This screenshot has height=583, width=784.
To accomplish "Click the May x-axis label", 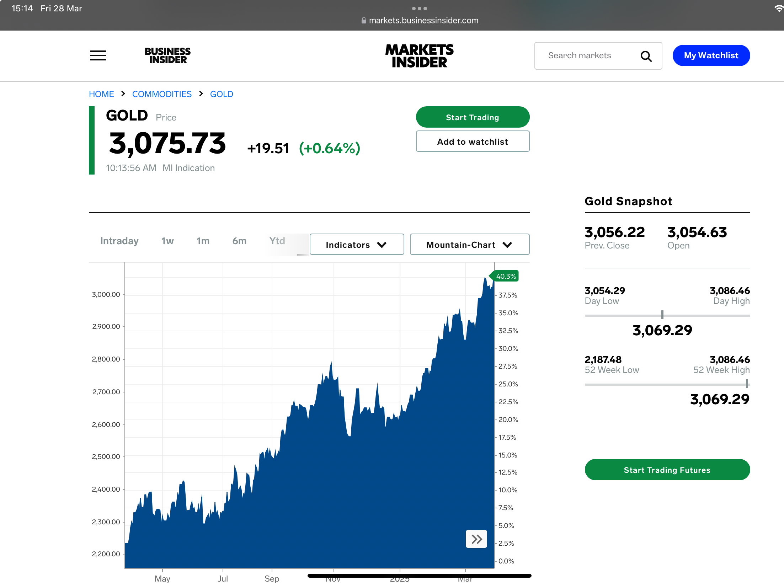I will pos(162,578).
